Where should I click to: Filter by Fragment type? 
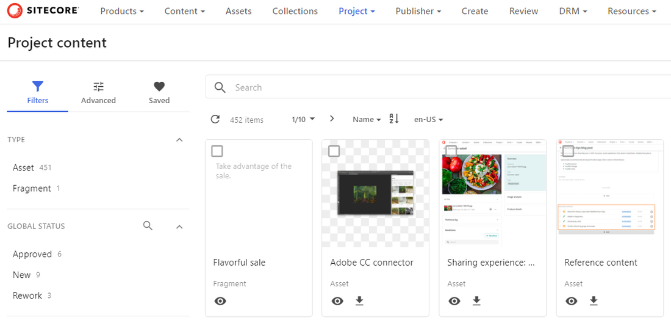(x=37, y=189)
